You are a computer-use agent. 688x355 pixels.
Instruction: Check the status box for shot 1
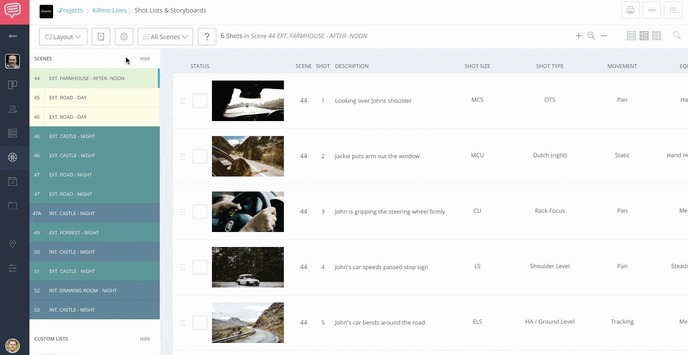click(199, 101)
